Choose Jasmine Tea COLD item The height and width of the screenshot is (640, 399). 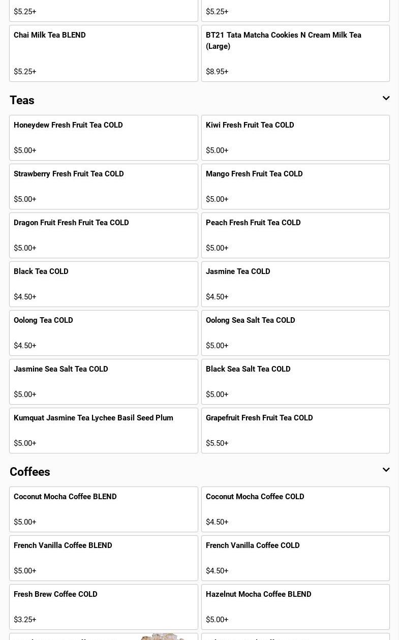[x=295, y=284]
